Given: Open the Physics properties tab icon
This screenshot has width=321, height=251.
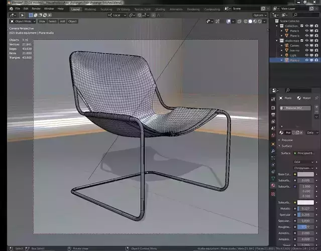Looking at the screenshot, I should pos(273,165).
